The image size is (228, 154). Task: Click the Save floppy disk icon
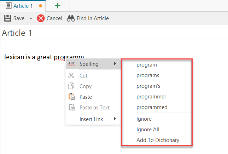(x=7, y=18)
